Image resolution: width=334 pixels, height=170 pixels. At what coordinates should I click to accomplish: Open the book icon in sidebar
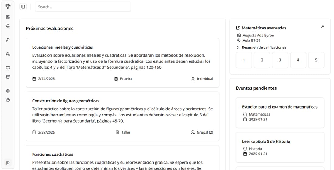[8, 68]
